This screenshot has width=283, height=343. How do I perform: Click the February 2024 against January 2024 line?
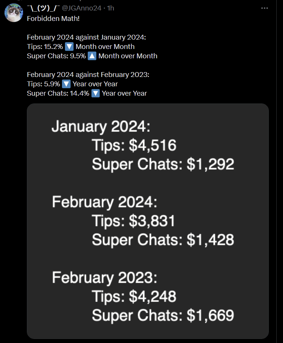[x=86, y=37]
